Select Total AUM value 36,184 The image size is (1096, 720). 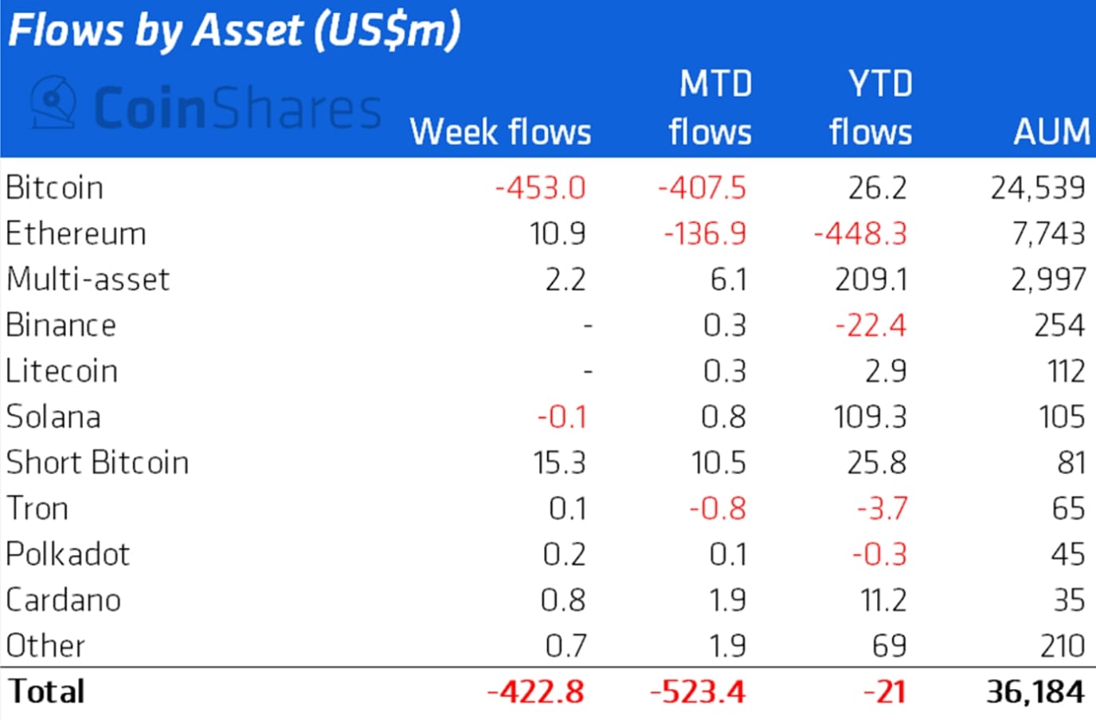pyautogui.click(x=1035, y=692)
